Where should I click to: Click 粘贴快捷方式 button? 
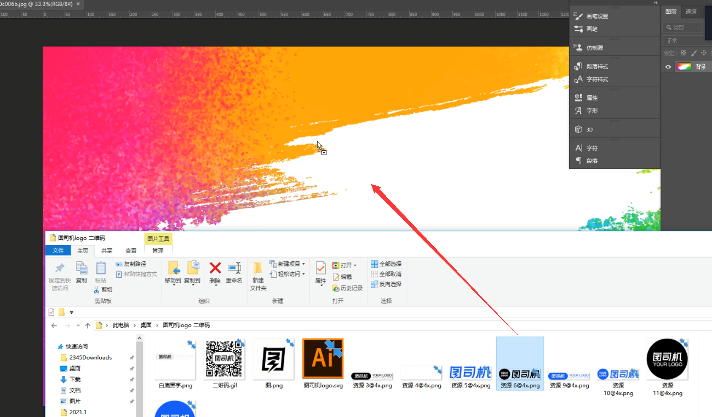coord(136,274)
